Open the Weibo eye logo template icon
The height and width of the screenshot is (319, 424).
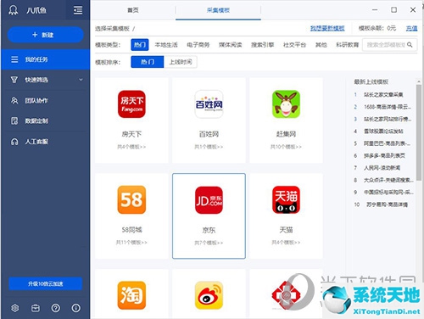(x=209, y=295)
